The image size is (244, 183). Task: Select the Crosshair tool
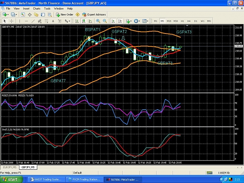pos(11,21)
